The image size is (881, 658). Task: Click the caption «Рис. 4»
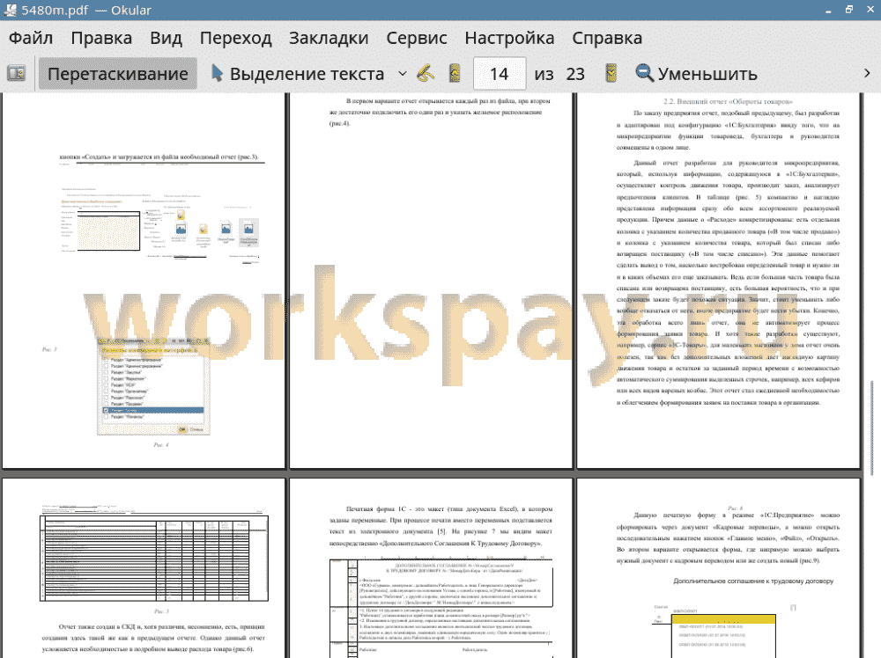point(161,445)
